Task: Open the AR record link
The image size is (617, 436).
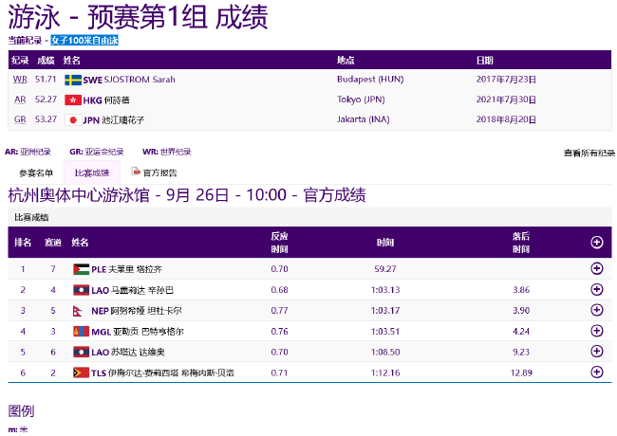Action: [x=20, y=100]
